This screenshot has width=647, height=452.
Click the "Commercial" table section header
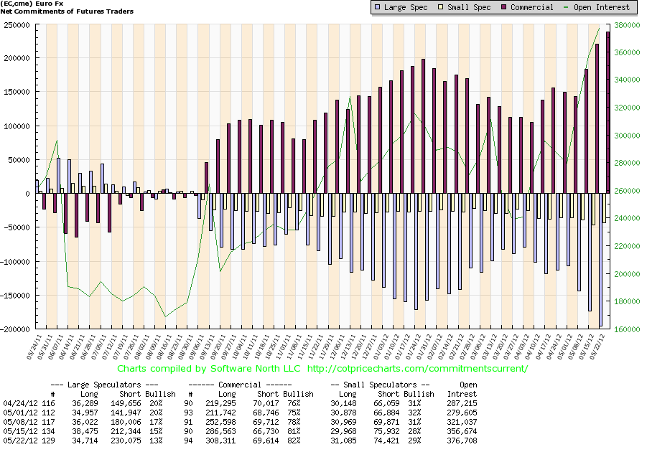coord(240,385)
